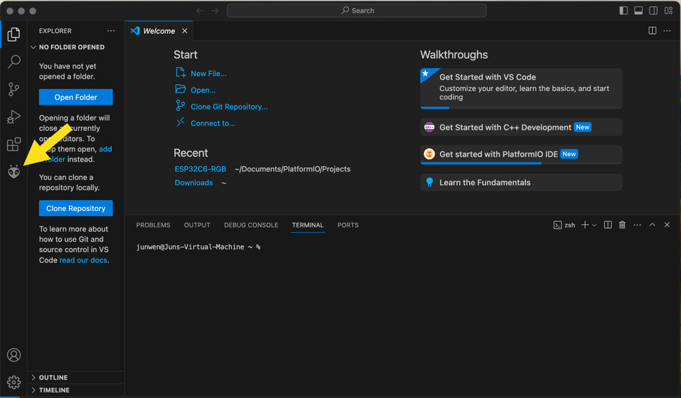Click the zsh terminal shell label

(564, 225)
